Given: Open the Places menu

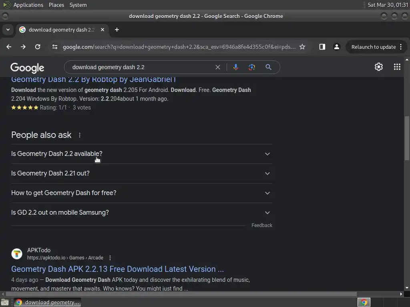Looking at the screenshot, I should [x=56, y=5].
